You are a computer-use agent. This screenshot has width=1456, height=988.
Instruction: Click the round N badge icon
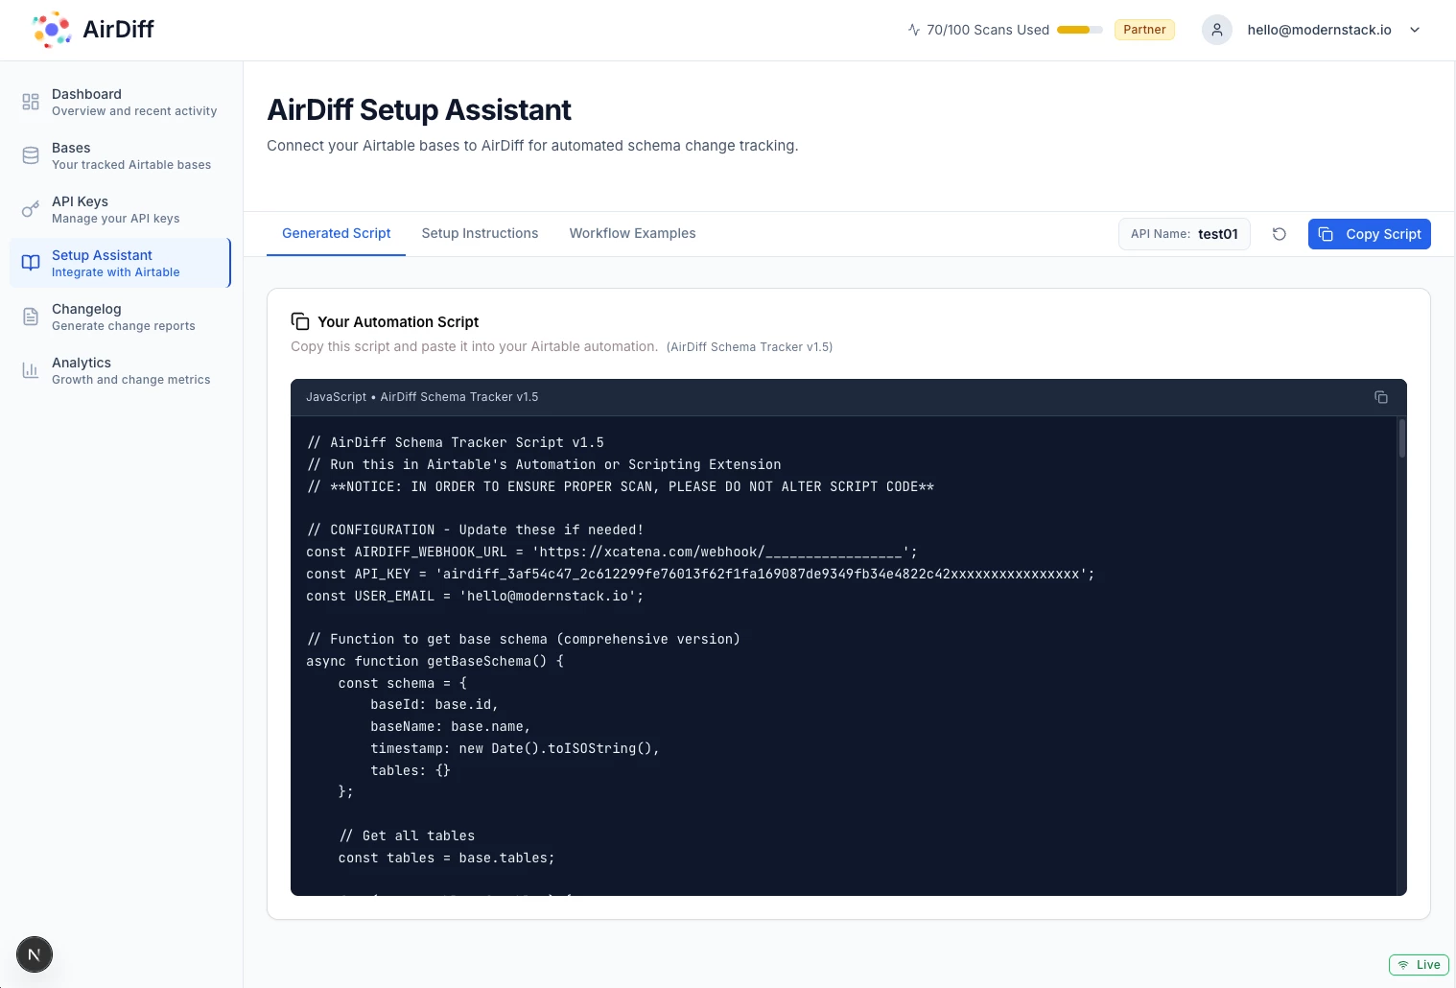click(35, 954)
